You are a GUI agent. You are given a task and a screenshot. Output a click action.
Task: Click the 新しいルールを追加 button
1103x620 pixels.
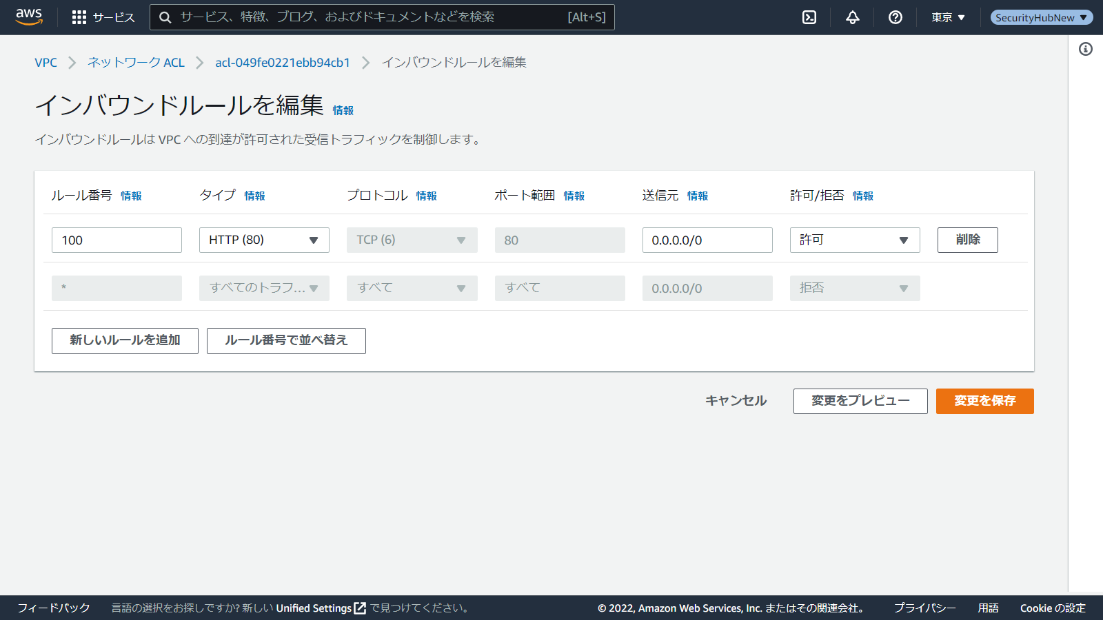pyautogui.click(x=125, y=340)
